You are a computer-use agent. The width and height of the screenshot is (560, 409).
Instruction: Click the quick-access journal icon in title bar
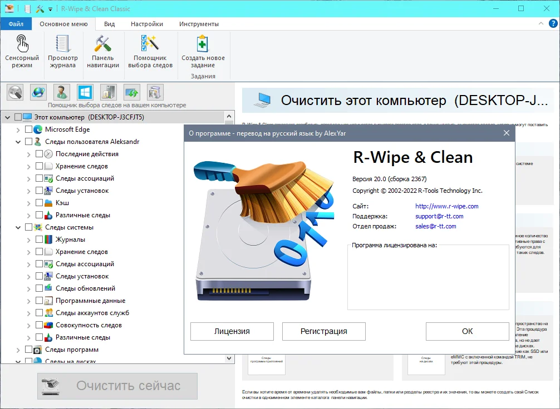[27, 8]
